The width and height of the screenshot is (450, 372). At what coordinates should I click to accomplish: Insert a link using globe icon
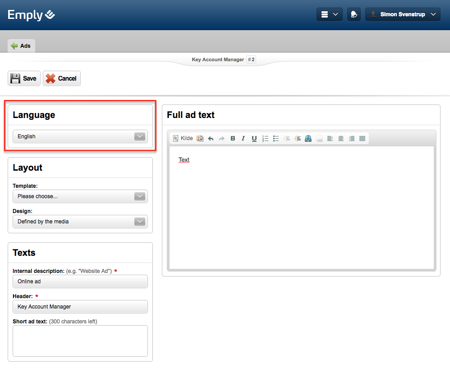point(308,138)
